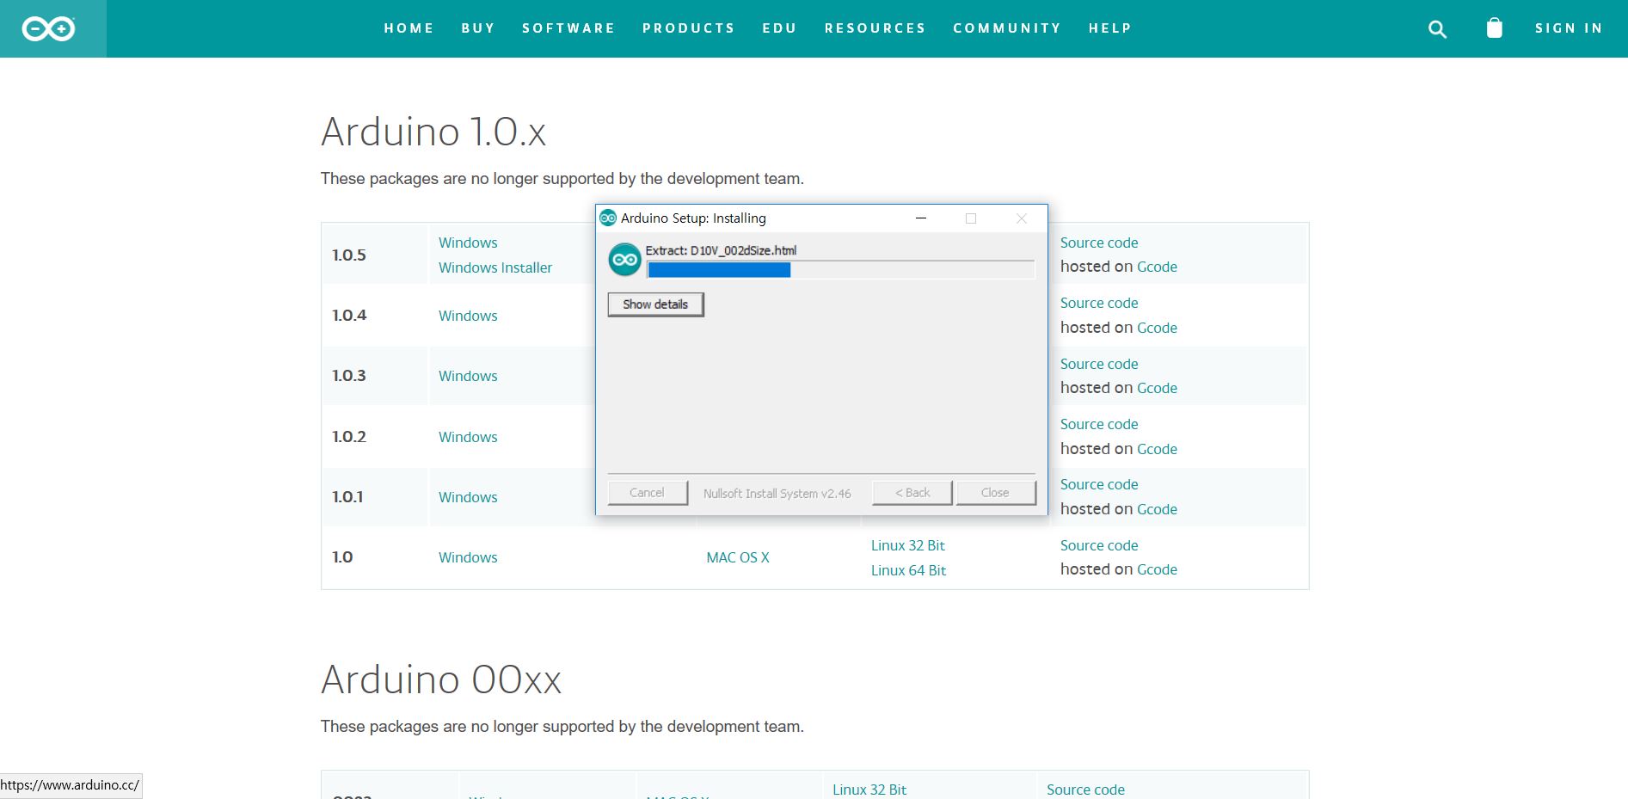
Task: Open the site search magnifier icon
Action: click(1437, 29)
